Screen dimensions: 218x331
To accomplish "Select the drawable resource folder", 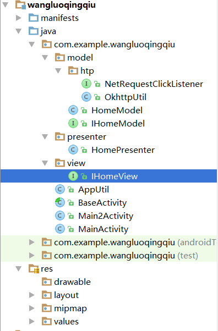I will pos(72,282).
